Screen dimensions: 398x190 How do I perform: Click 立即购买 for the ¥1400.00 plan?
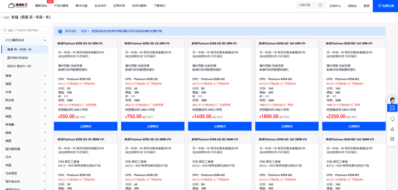[220, 126]
